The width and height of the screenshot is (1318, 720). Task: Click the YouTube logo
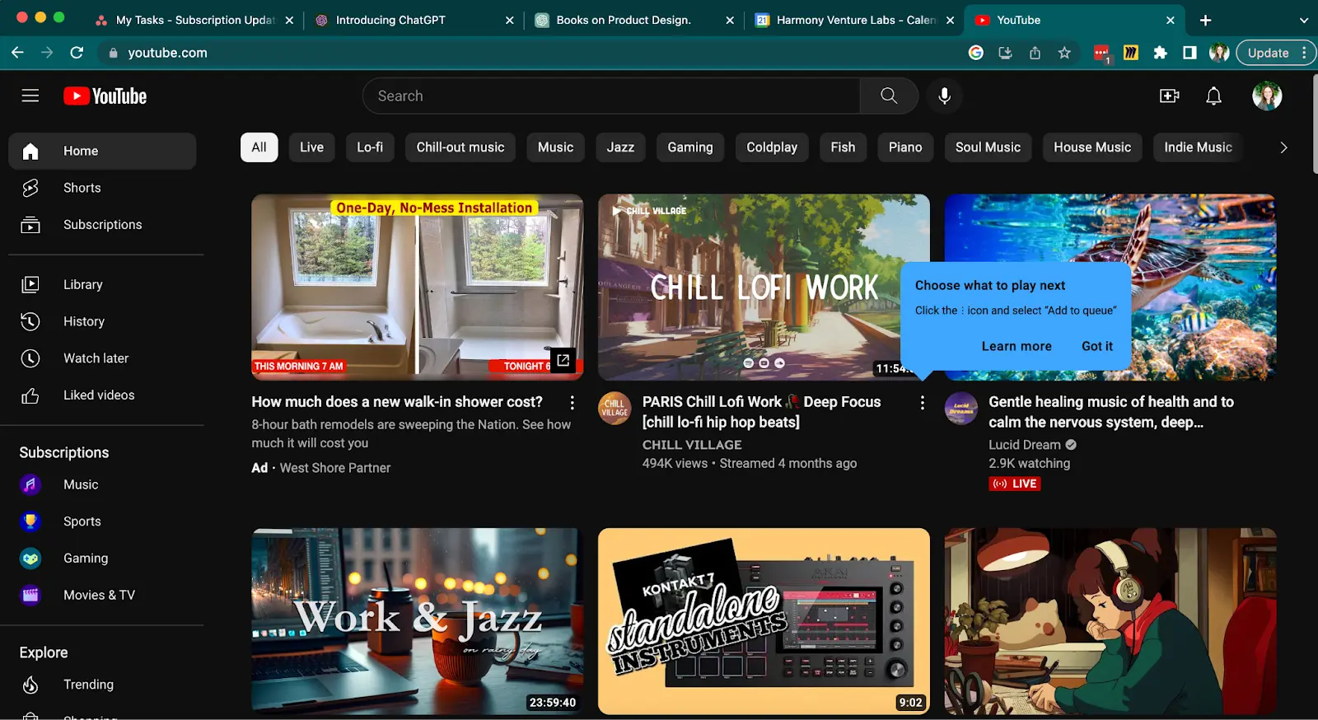pyautogui.click(x=105, y=96)
